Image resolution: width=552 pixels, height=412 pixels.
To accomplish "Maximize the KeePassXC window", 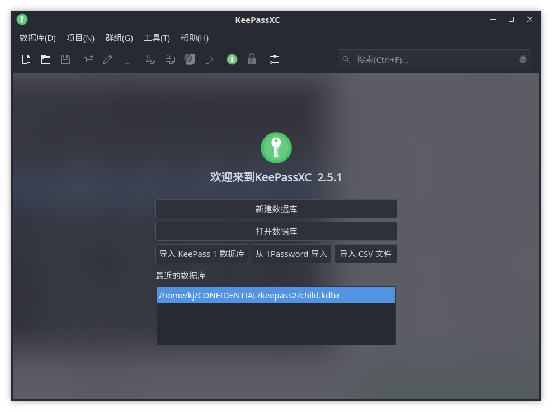I will click(x=511, y=20).
